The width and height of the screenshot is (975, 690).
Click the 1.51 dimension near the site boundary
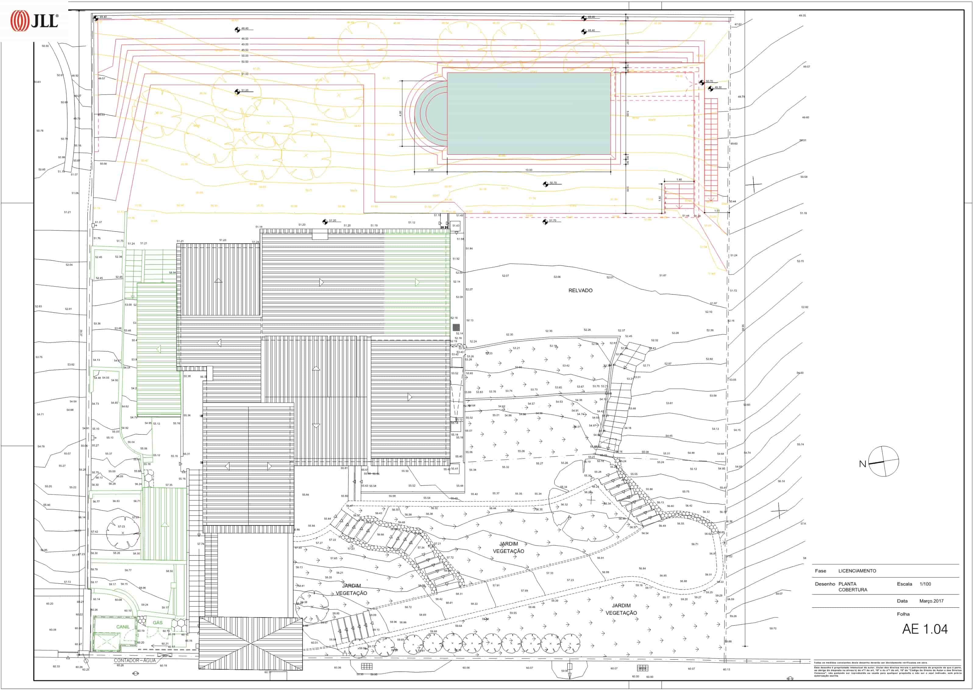pos(717,211)
